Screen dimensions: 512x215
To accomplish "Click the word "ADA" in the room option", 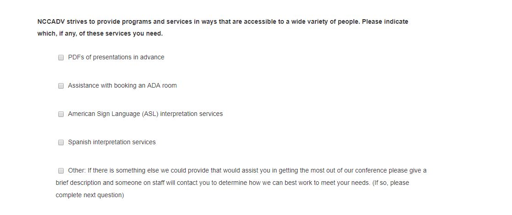I will [154, 86].
